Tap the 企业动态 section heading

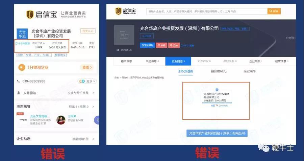(x=23, y=139)
